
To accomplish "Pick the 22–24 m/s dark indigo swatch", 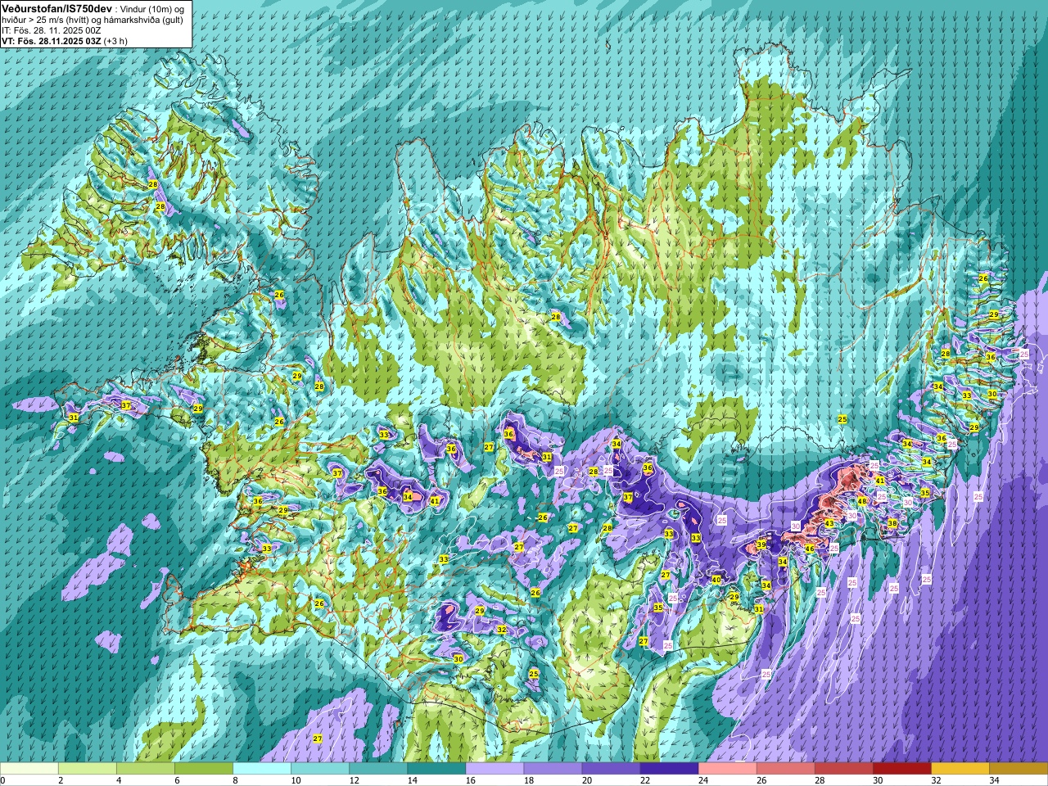I will click(669, 769).
